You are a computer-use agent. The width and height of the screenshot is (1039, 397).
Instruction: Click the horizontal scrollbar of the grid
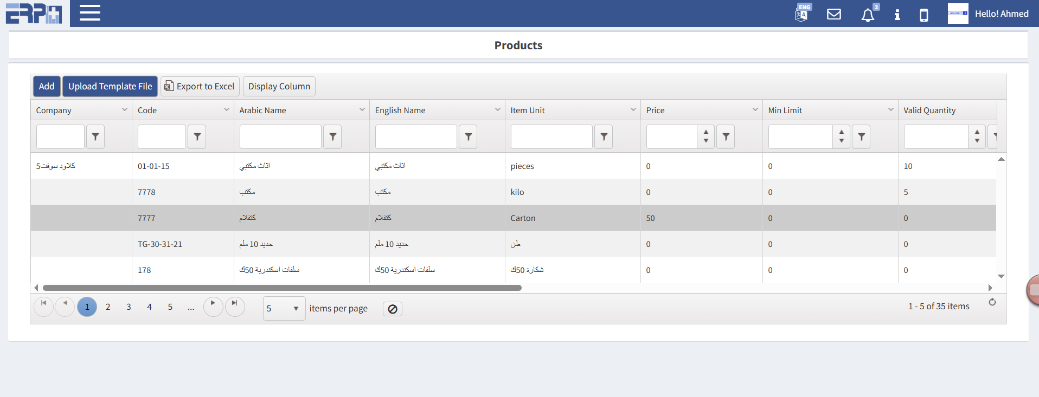(282, 288)
